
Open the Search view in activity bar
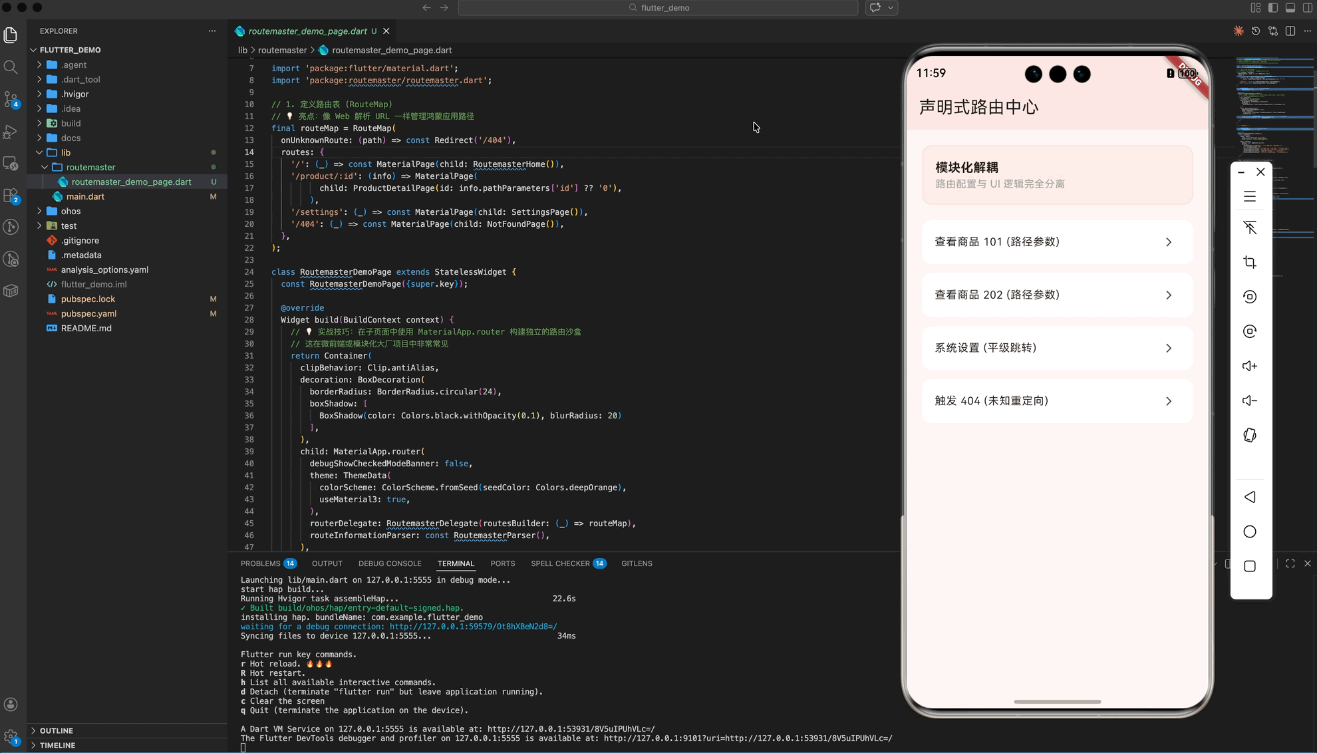point(11,67)
